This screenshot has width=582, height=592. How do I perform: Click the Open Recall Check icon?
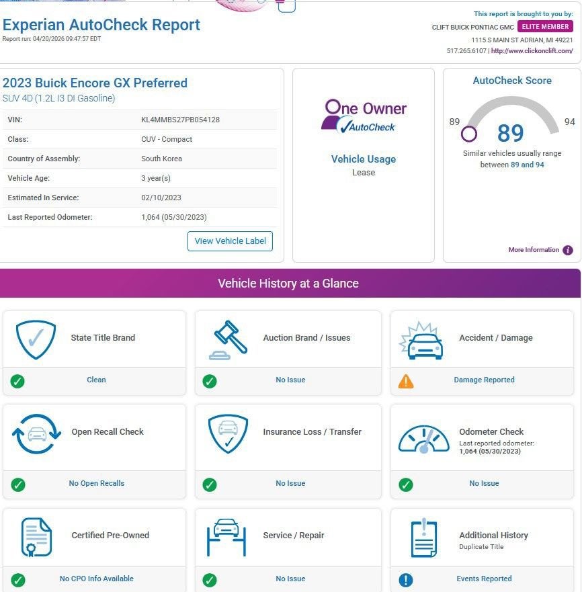coord(36,434)
